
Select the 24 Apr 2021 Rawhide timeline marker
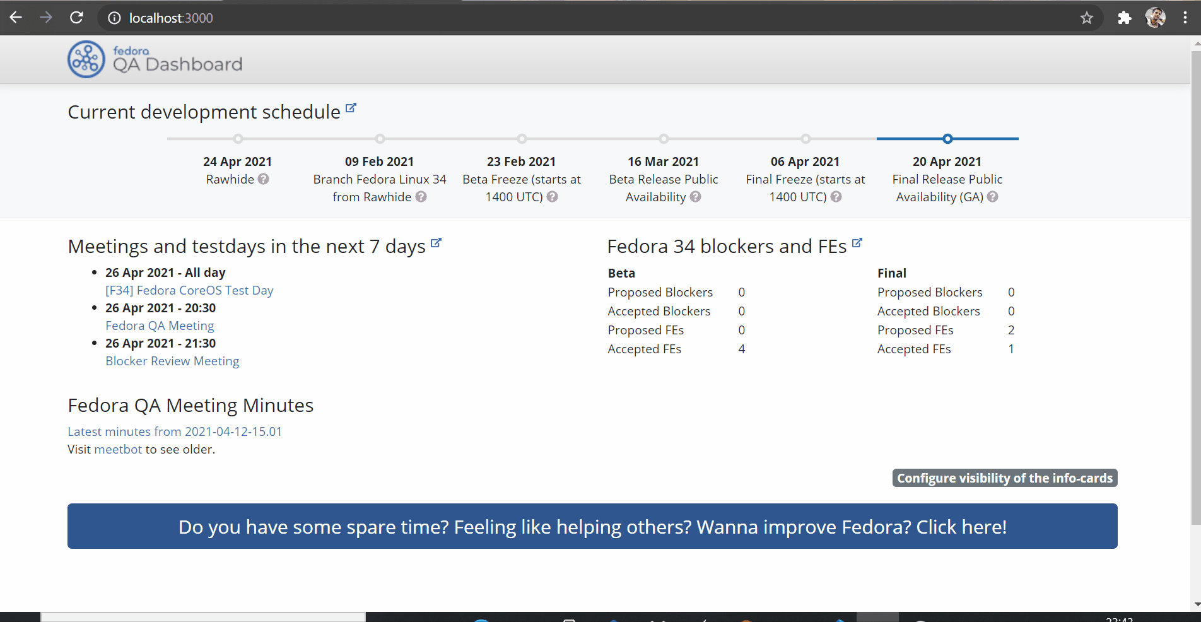click(238, 139)
